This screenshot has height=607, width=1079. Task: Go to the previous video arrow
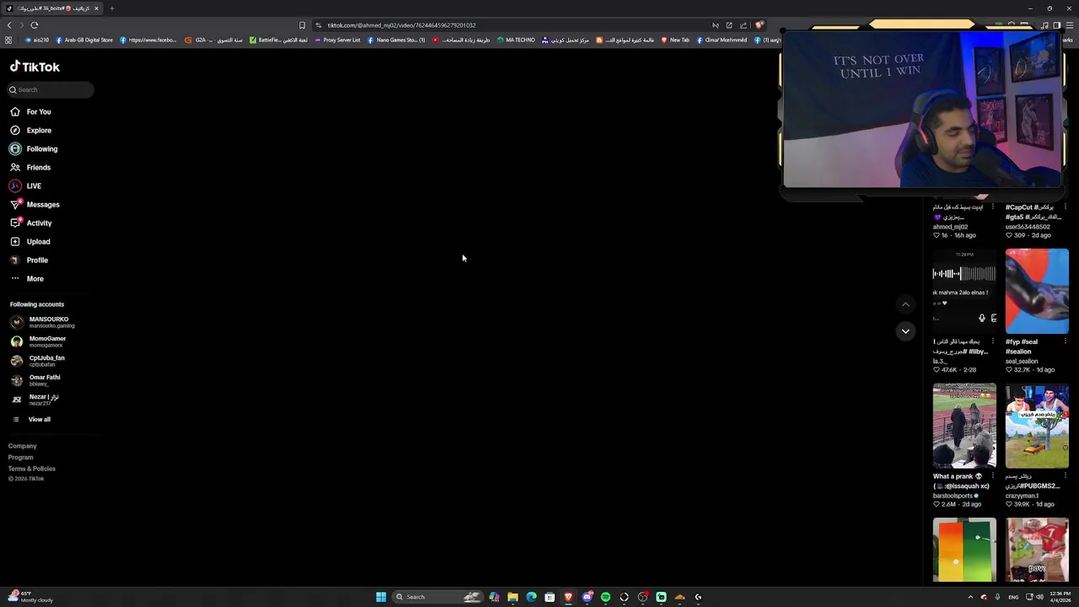click(905, 304)
